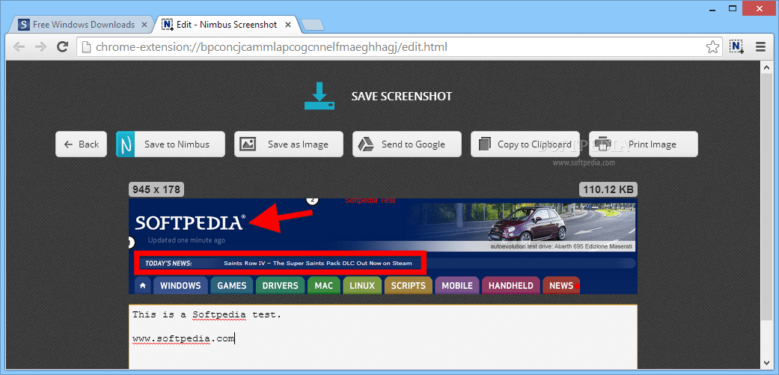779x375 pixels.
Task: Click the Nimbus N logo icon
Action: point(126,144)
